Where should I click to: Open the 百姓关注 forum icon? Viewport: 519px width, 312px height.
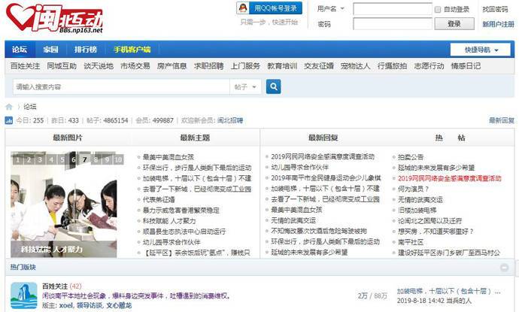pos(24,295)
